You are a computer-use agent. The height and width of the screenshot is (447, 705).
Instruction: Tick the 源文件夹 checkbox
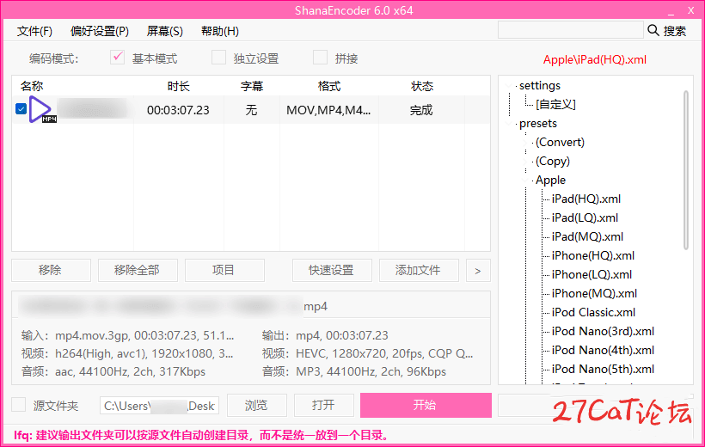click(18, 405)
